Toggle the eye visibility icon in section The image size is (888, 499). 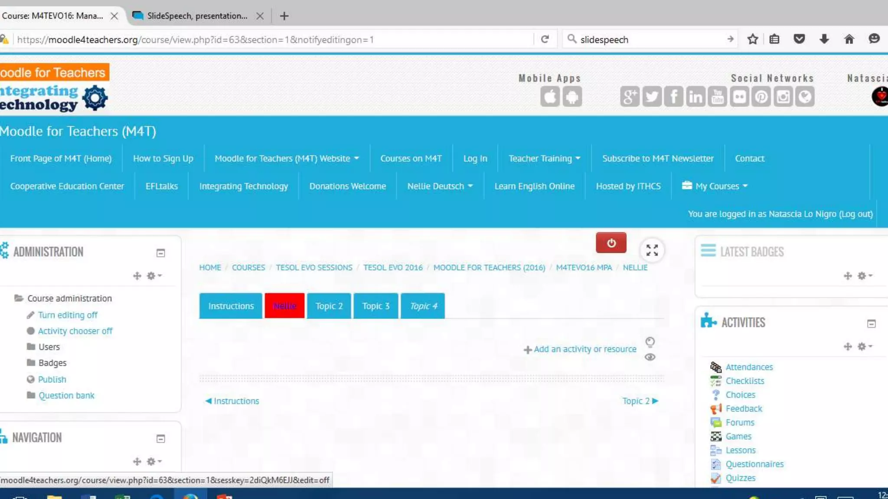650,357
